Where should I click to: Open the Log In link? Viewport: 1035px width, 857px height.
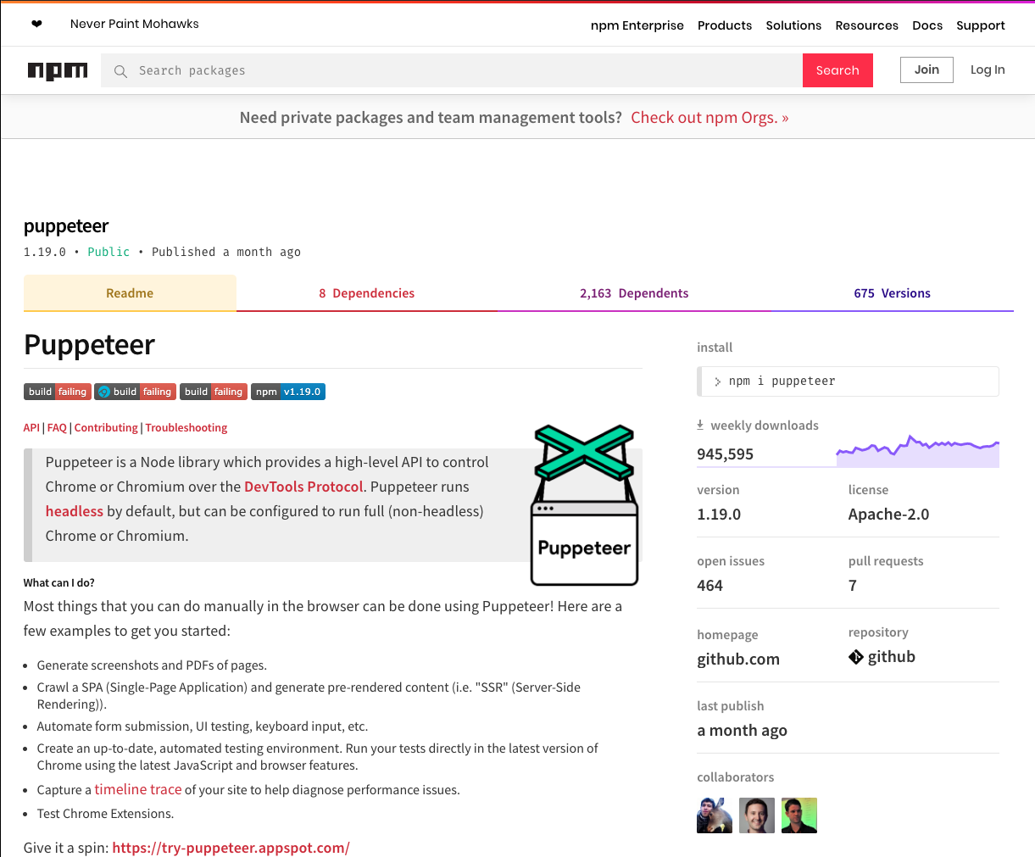(988, 70)
